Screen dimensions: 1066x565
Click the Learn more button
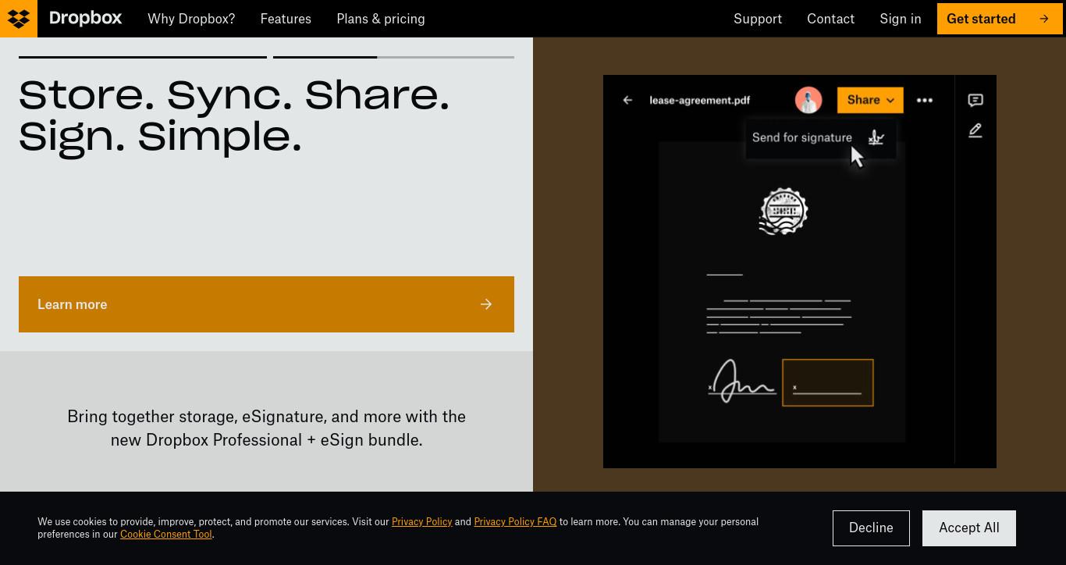point(266,304)
